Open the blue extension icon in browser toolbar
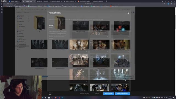This screenshot has width=176, height=99. click(x=168, y=4)
